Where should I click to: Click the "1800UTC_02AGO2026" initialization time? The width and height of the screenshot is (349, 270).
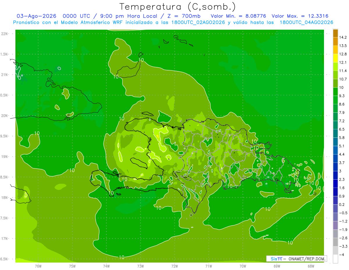[x=198, y=22]
